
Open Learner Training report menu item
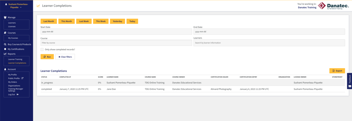(x=15, y=59)
